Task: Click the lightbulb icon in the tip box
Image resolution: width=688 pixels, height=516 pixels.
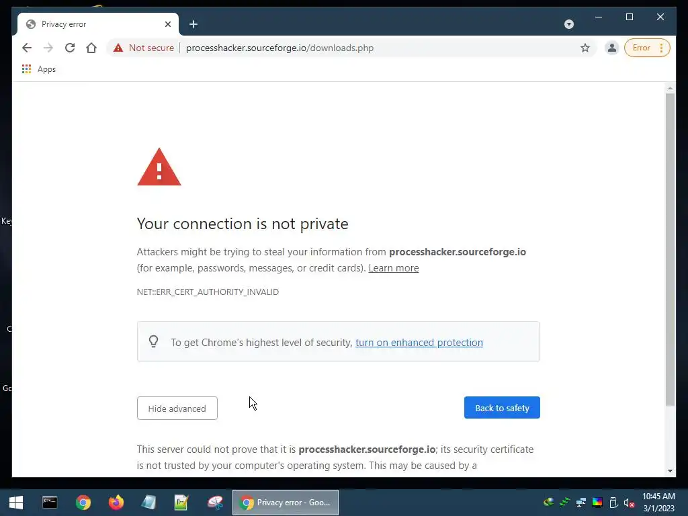Action: tap(154, 342)
